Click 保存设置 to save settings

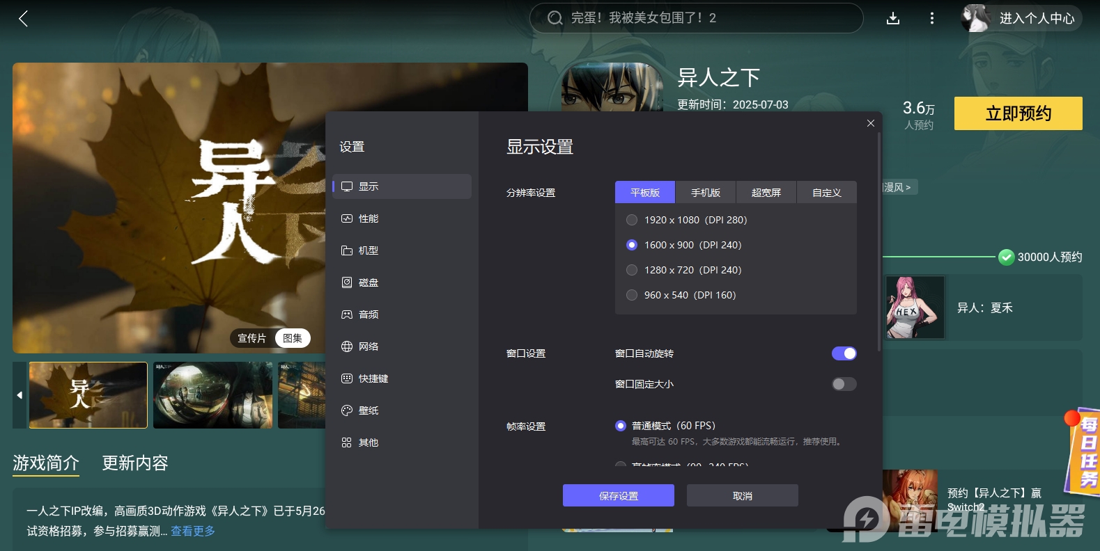(619, 495)
